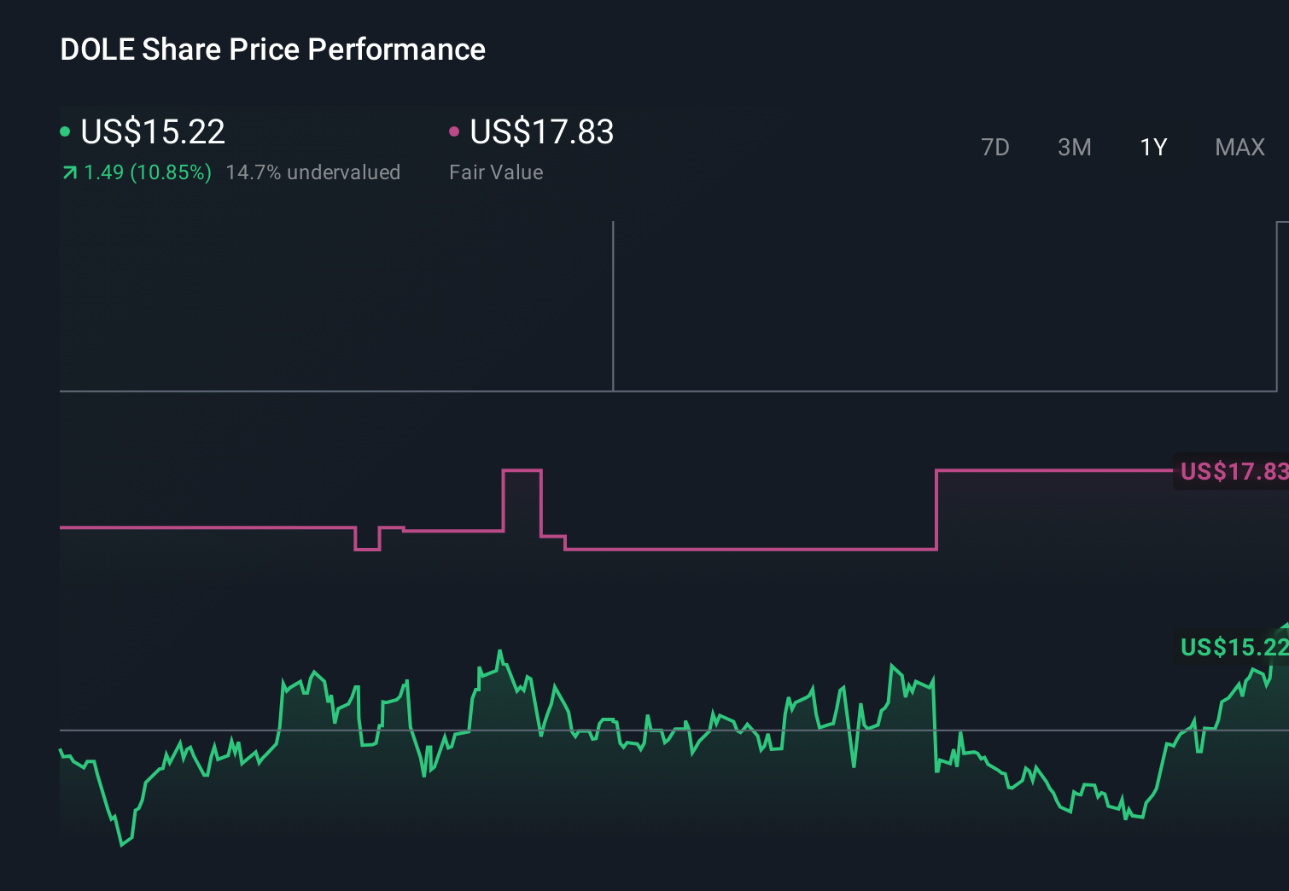Switch to the 3M time range

point(1074,147)
